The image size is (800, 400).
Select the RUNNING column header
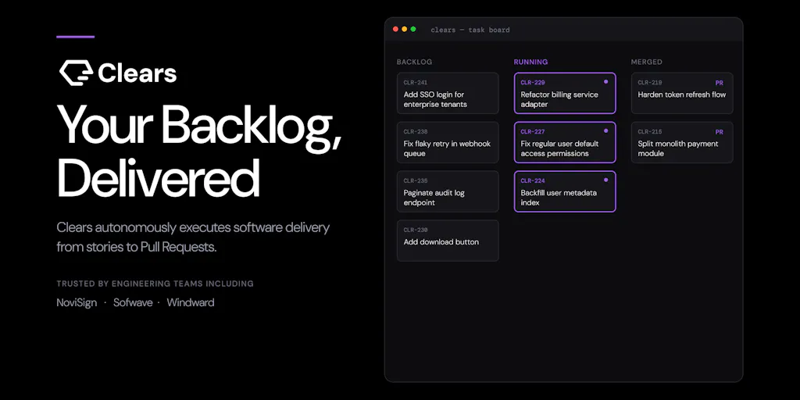tap(530, 62)
